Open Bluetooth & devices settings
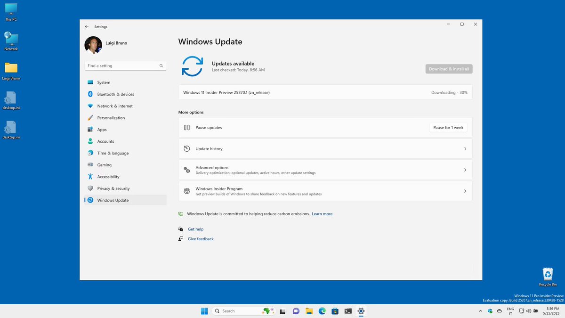 (125, 94)
